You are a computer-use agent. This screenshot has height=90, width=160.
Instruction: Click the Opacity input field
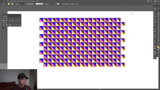tap(50, 4)
